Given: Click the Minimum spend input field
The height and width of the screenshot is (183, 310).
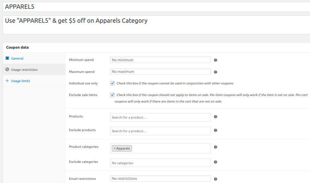Looking at the screenshot, I should (160, 60).
